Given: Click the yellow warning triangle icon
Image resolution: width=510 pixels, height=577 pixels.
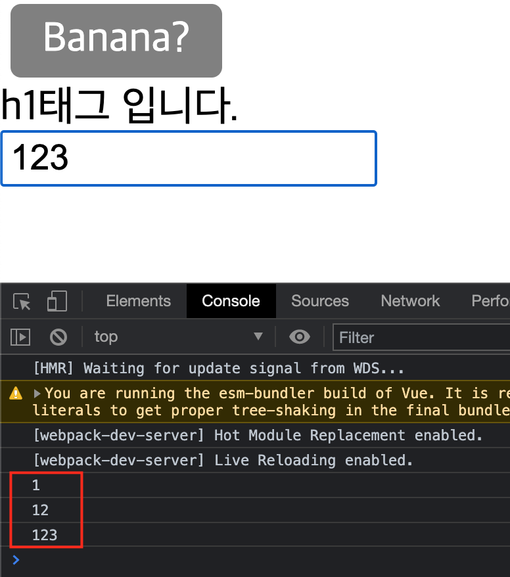Looking at the screenshot, I should pos(16,394).
